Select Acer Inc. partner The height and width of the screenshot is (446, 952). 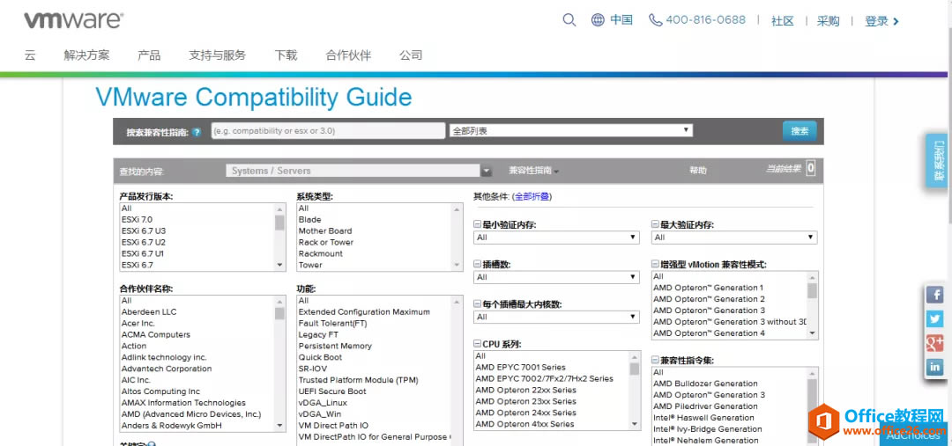[x=138, y=323]
